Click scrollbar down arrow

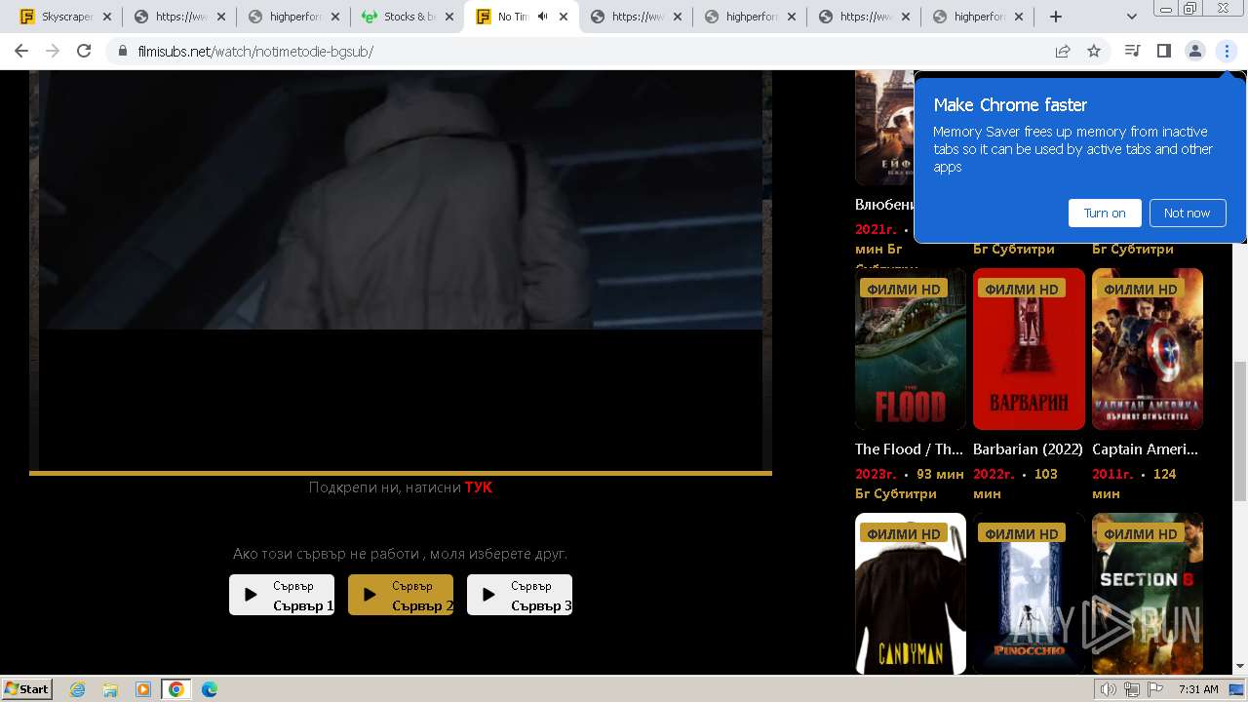pos(1240,667)
